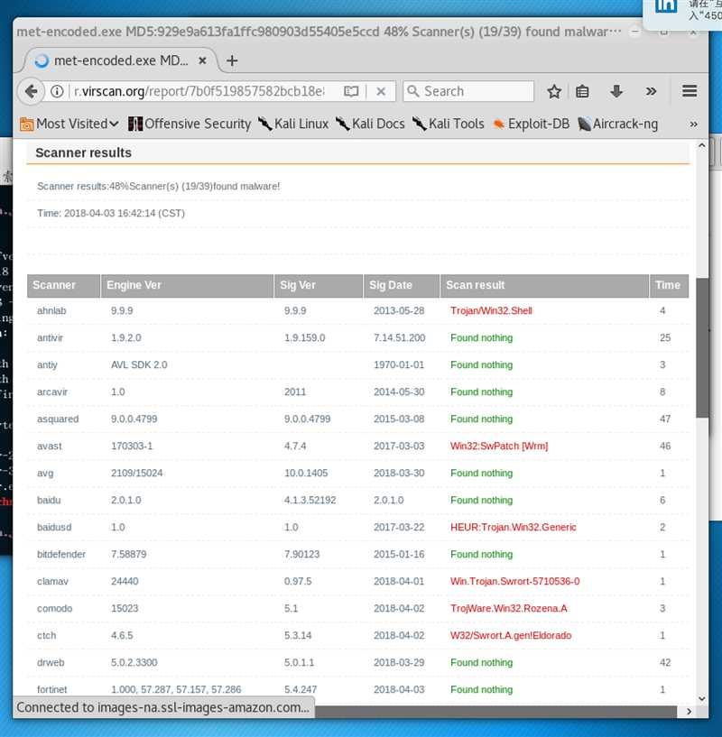Expand more toolbar tools chevron
The width and height of the screenshot is (722, 737).
point(651,91)
